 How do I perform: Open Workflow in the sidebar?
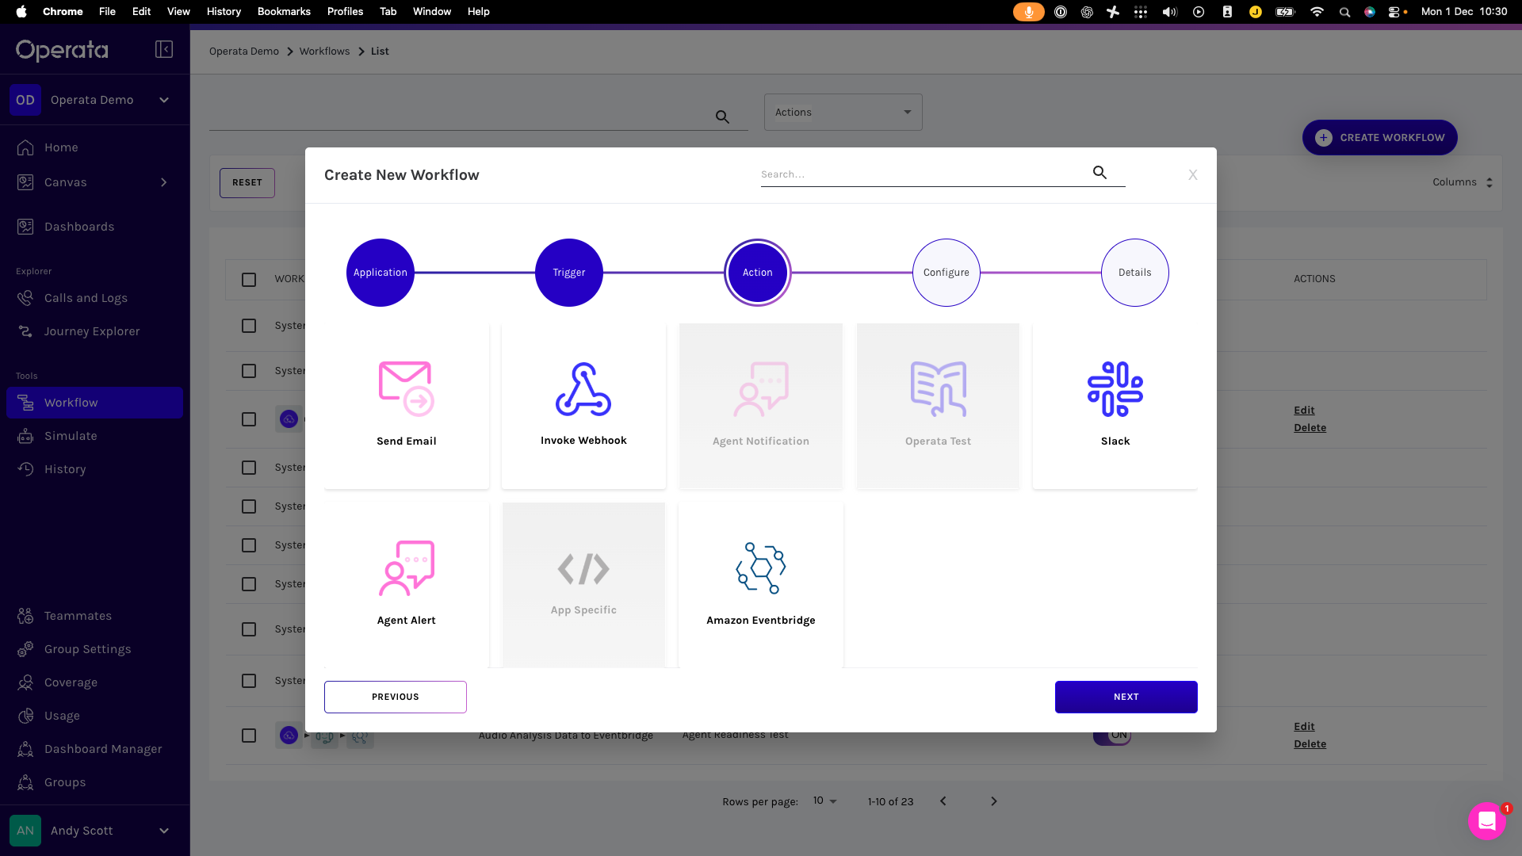coord(94,403)
